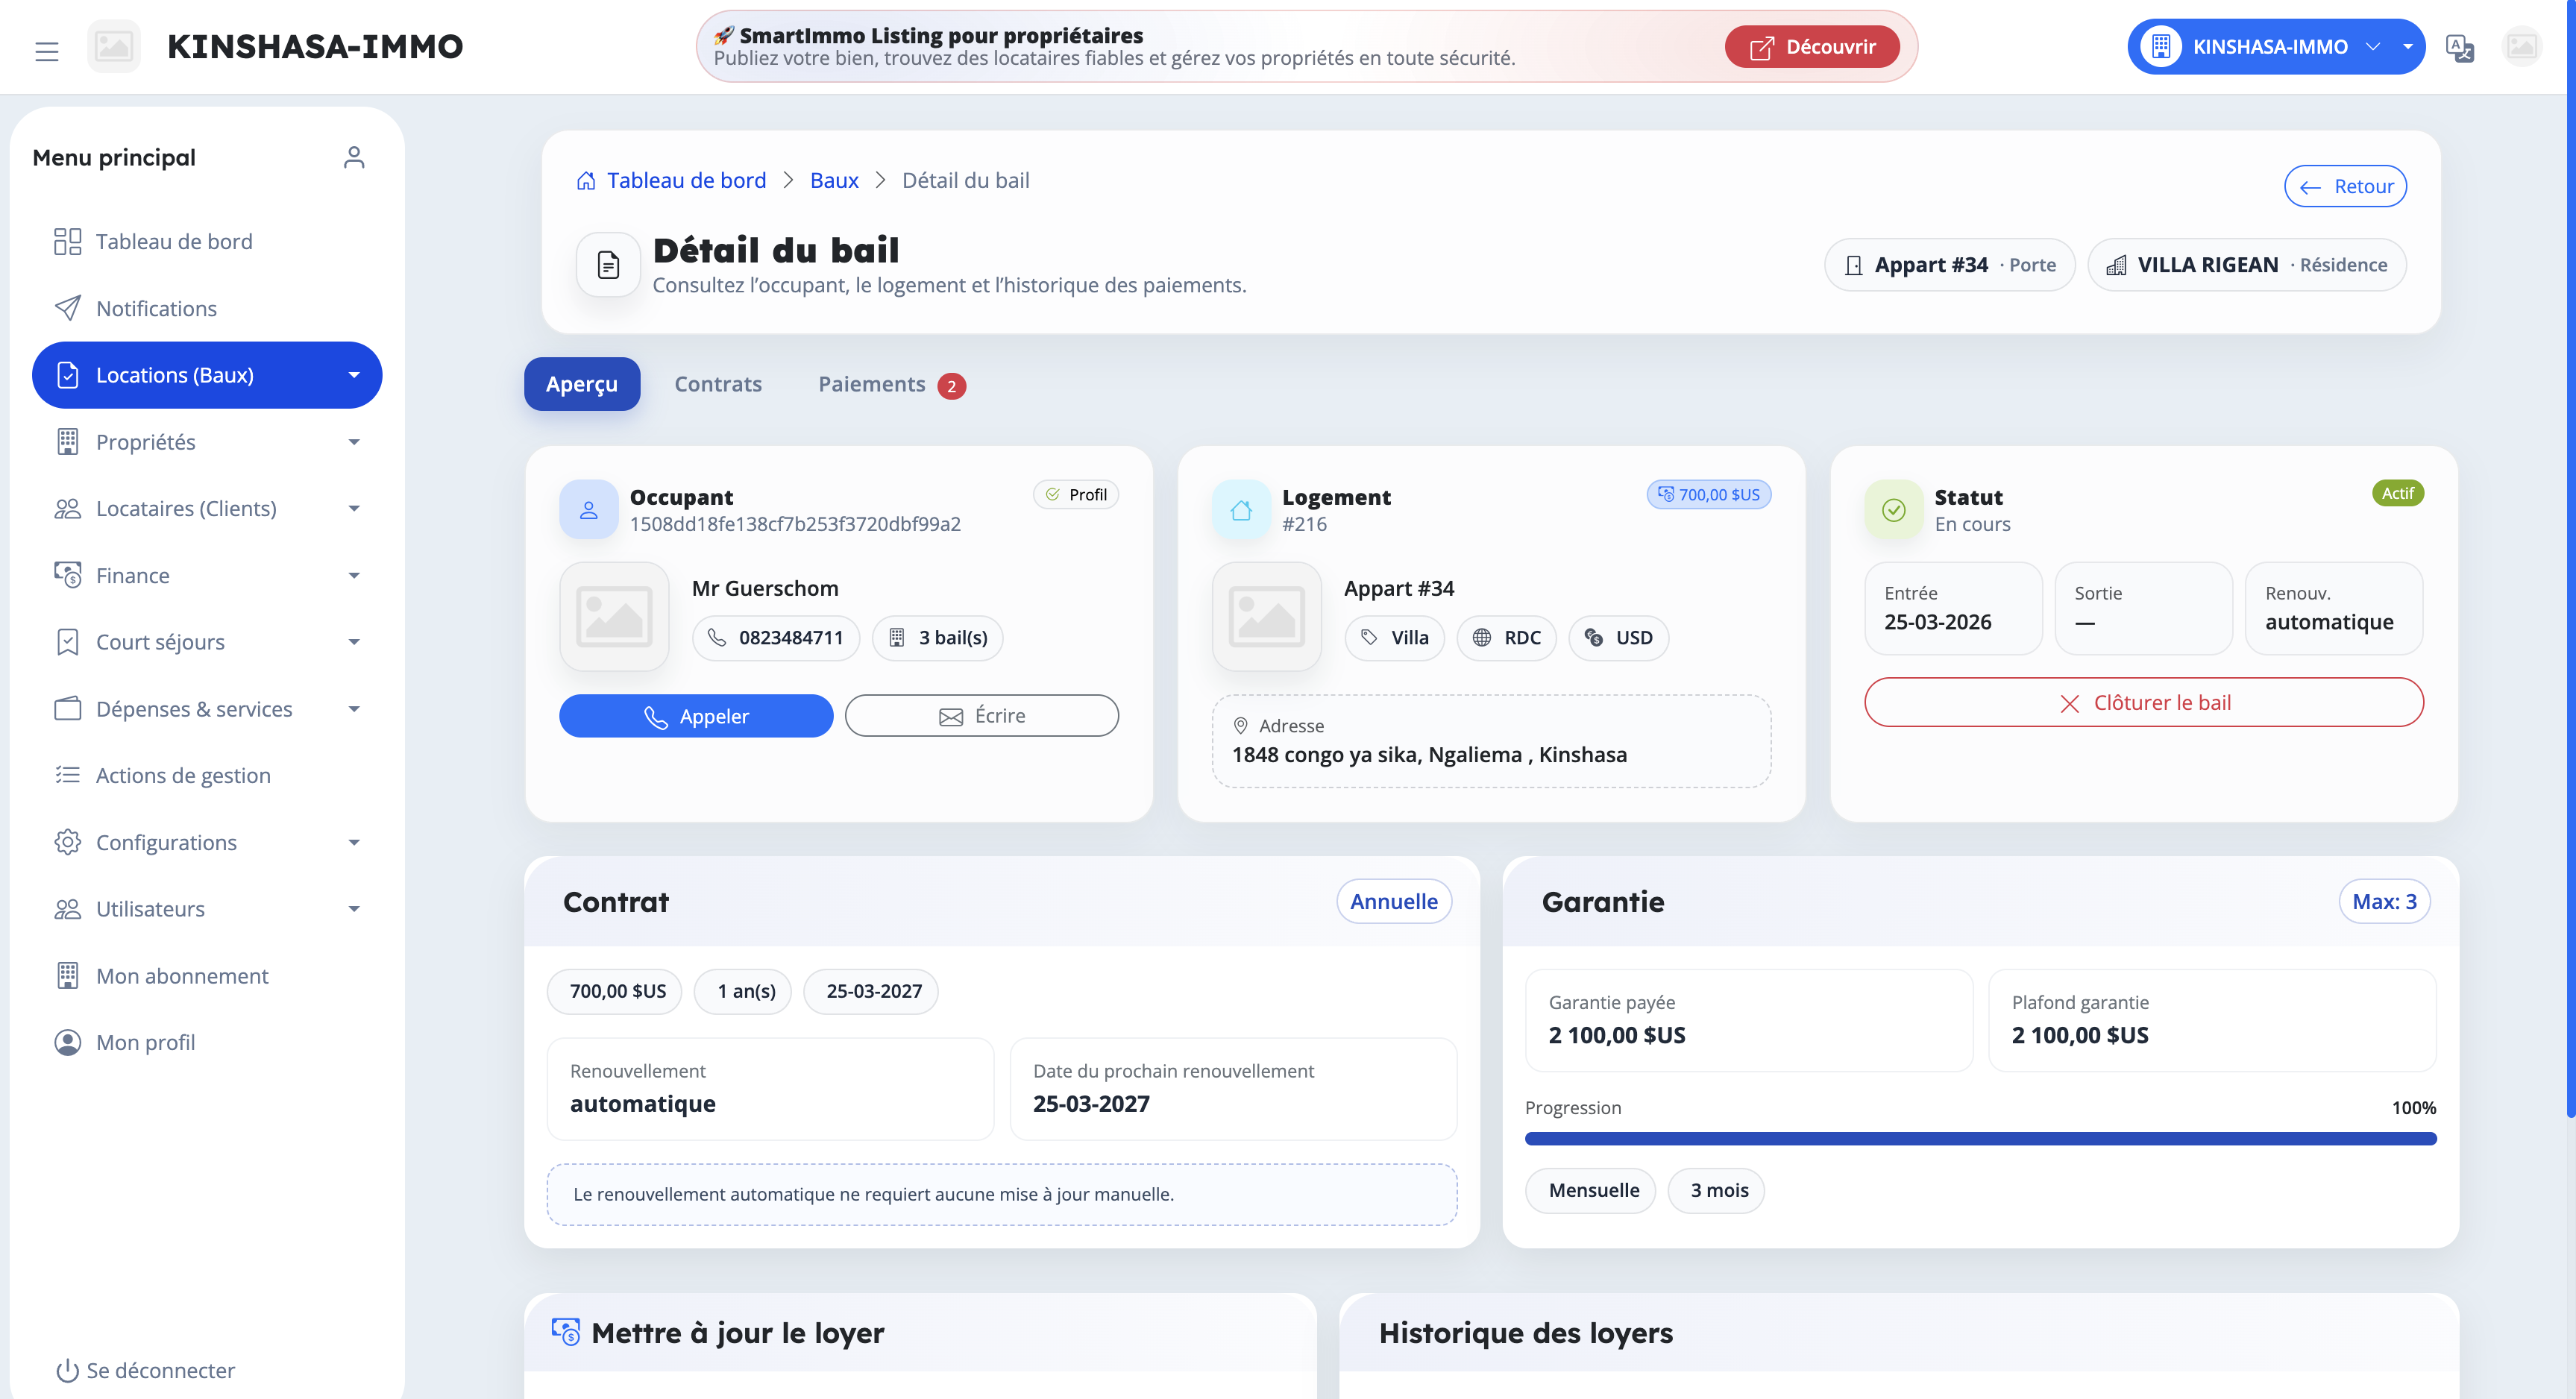Click the Garantie progression bar
The image size is (2576, 1399).
pyautogui.click(x=1980, y=1138)
